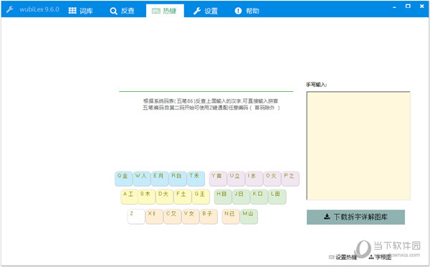Select the Y言 key
Viewport: 430px width, 267px height.
coord(218,179)
